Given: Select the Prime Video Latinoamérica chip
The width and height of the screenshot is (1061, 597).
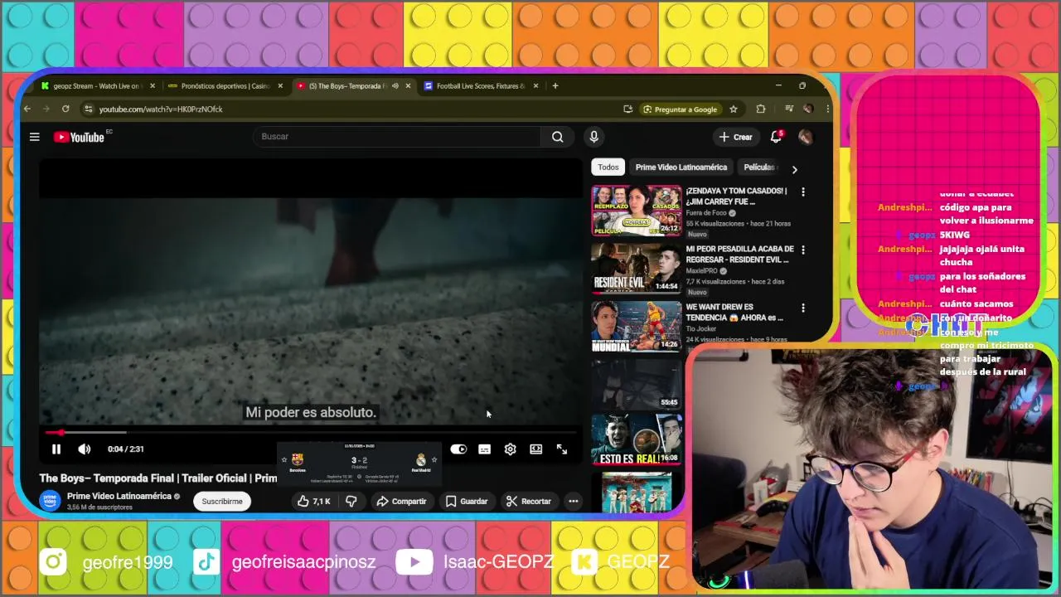Looking at the screenshot, I should (681, 167).
